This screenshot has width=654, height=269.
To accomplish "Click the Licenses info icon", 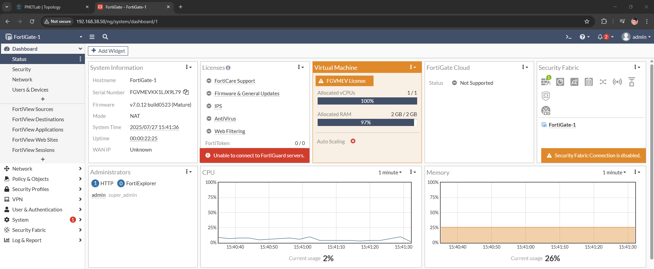I will pyautogui.click(x=228, y=68).
